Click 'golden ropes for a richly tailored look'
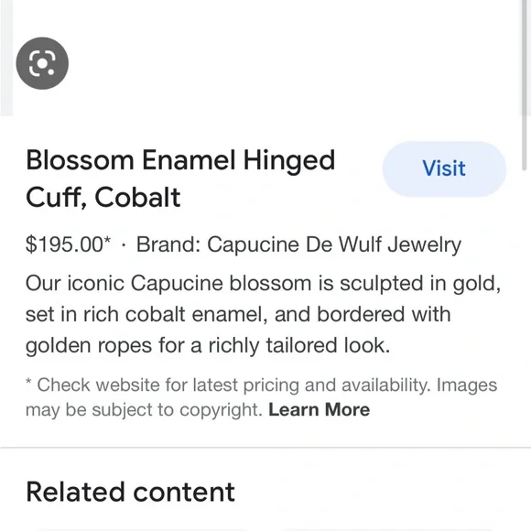531x531 pixels. tap(208, 346)
